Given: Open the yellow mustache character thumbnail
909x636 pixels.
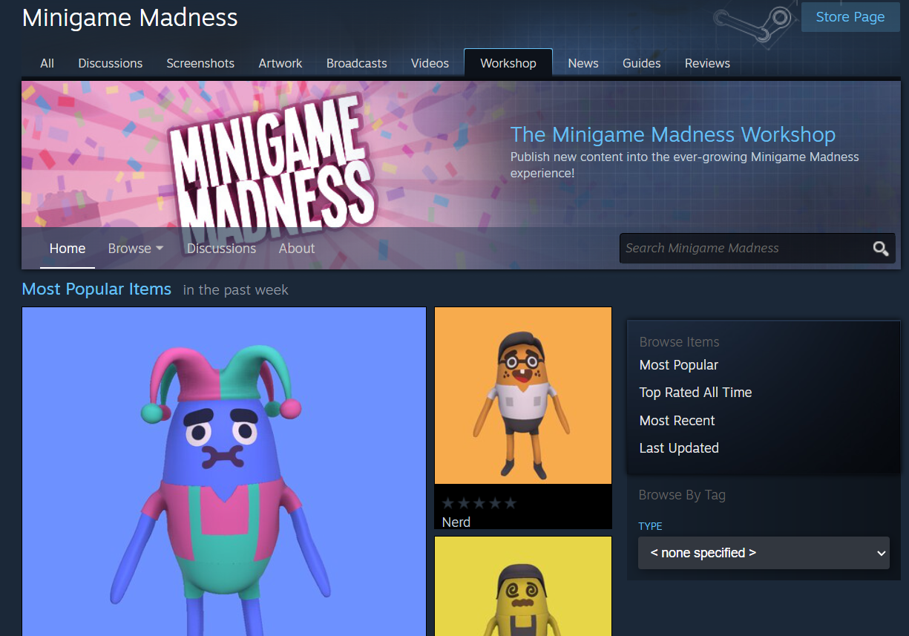Looking at the screenshot, I should coord(523,586).
